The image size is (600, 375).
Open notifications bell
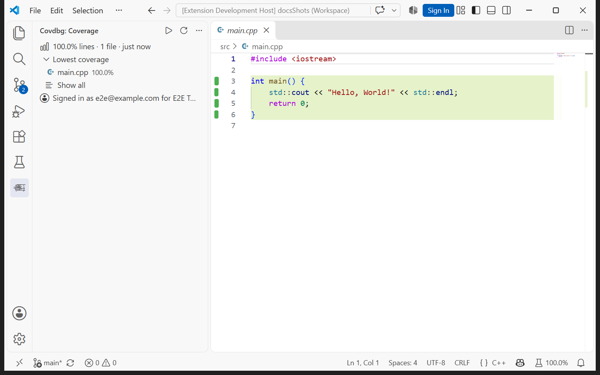(581, 363)
